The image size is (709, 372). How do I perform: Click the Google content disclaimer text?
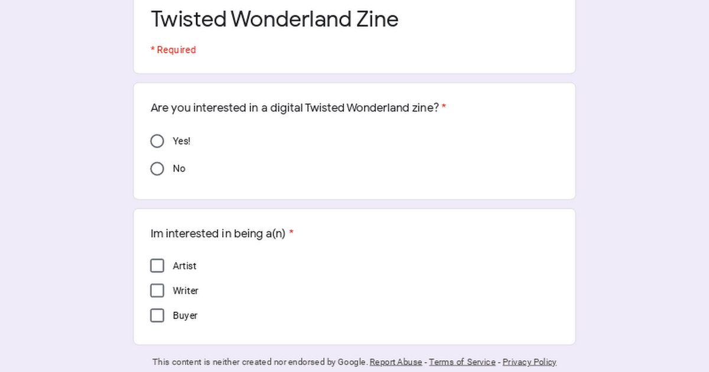[x=260, y=362]
